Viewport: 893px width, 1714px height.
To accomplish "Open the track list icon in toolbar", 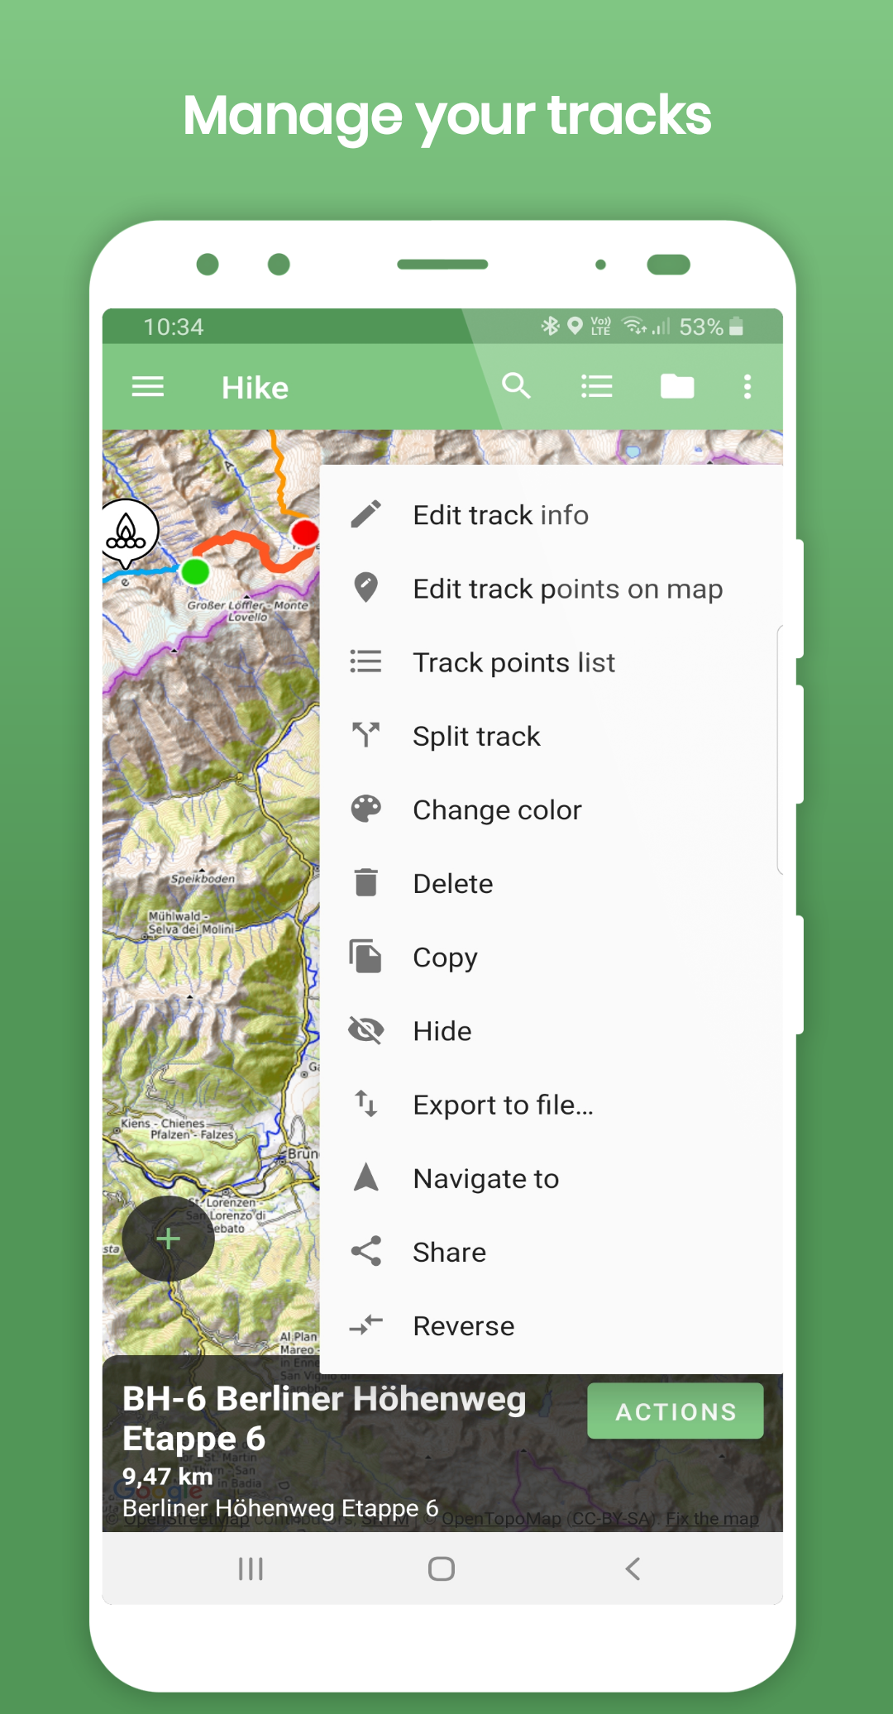I will click(597, 386).
